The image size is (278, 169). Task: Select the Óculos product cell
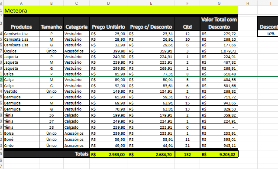click(x=21, y=51)
